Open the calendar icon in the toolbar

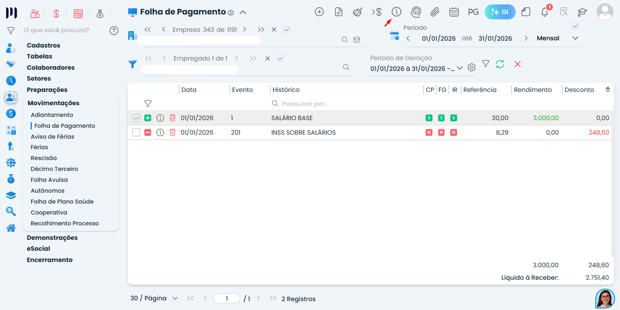[453, 12]
